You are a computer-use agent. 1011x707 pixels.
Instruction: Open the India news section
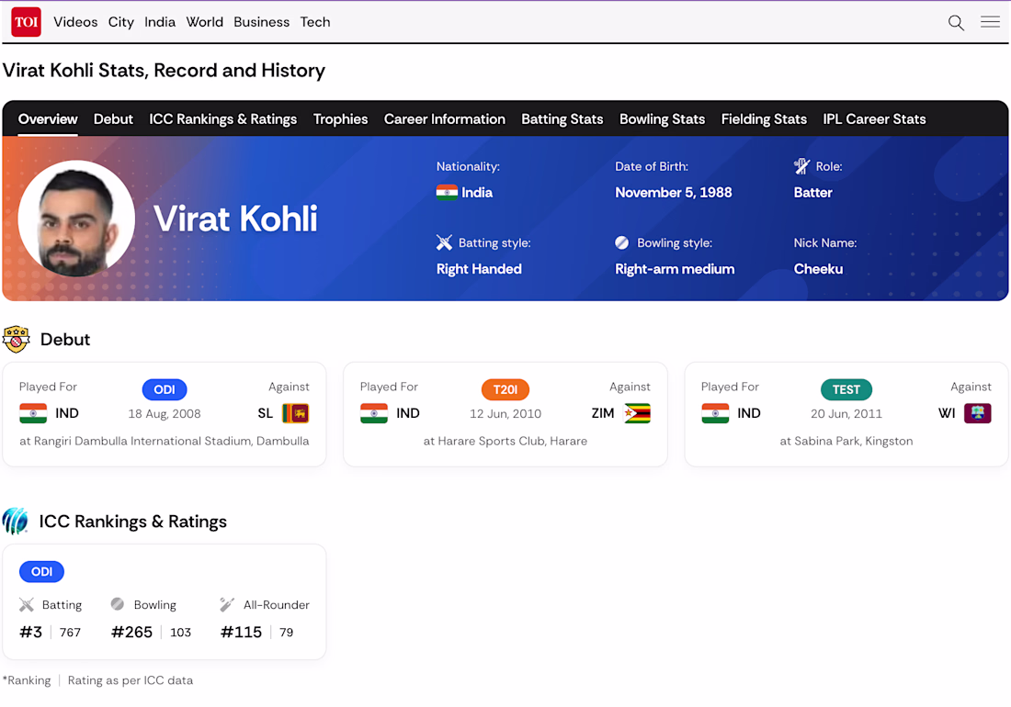coord(160,22)
